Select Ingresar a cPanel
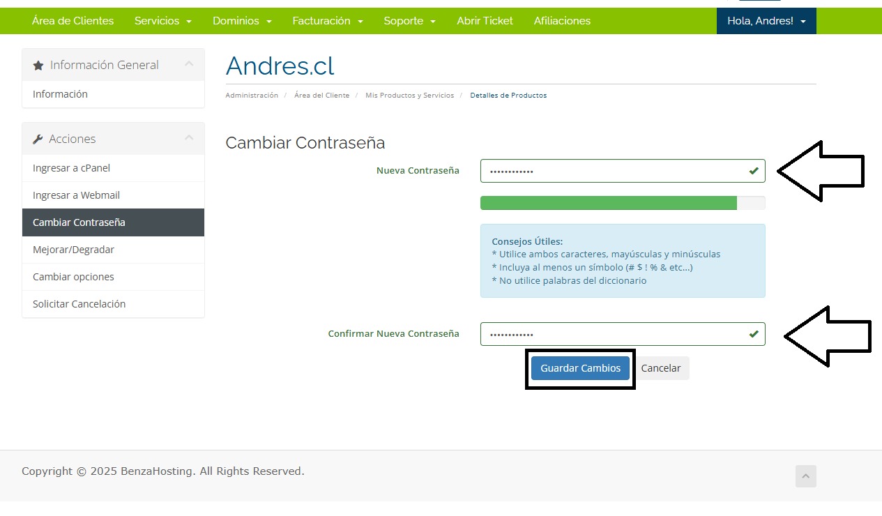The width and height of the screenshot is (882, 516). tap(113, 168)
